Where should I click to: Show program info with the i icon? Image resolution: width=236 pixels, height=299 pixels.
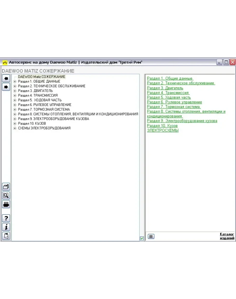(x=6, y=227)
